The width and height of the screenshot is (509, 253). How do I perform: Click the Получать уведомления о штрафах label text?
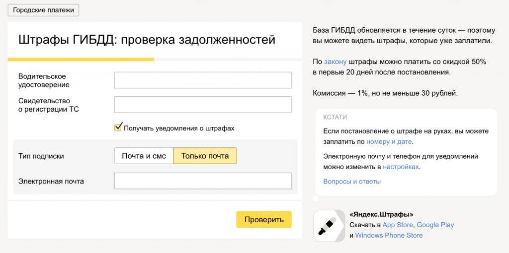pyautogui.click(x=179, y=128)
